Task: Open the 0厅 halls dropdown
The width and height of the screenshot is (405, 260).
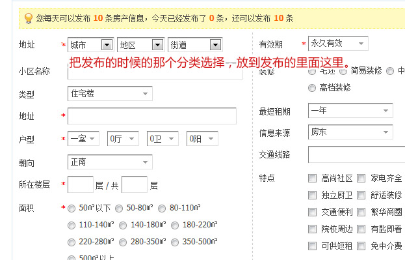Action: (123, 139)
